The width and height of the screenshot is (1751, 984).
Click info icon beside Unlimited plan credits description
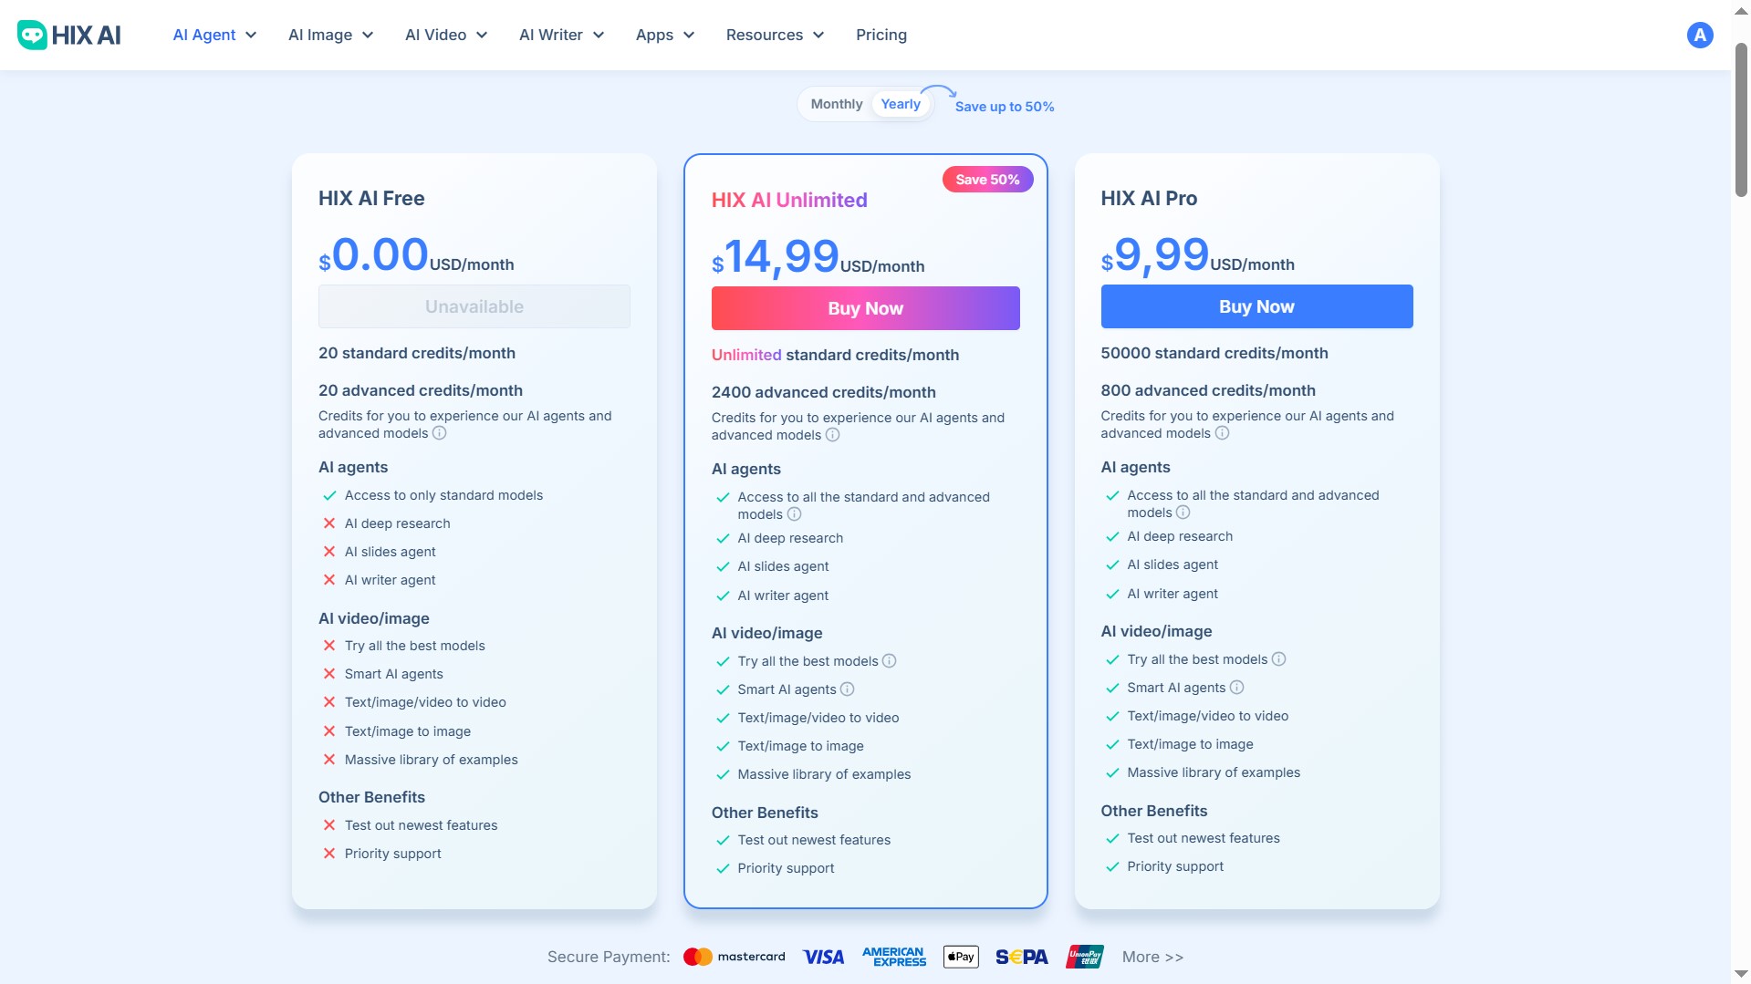point(832,435)
